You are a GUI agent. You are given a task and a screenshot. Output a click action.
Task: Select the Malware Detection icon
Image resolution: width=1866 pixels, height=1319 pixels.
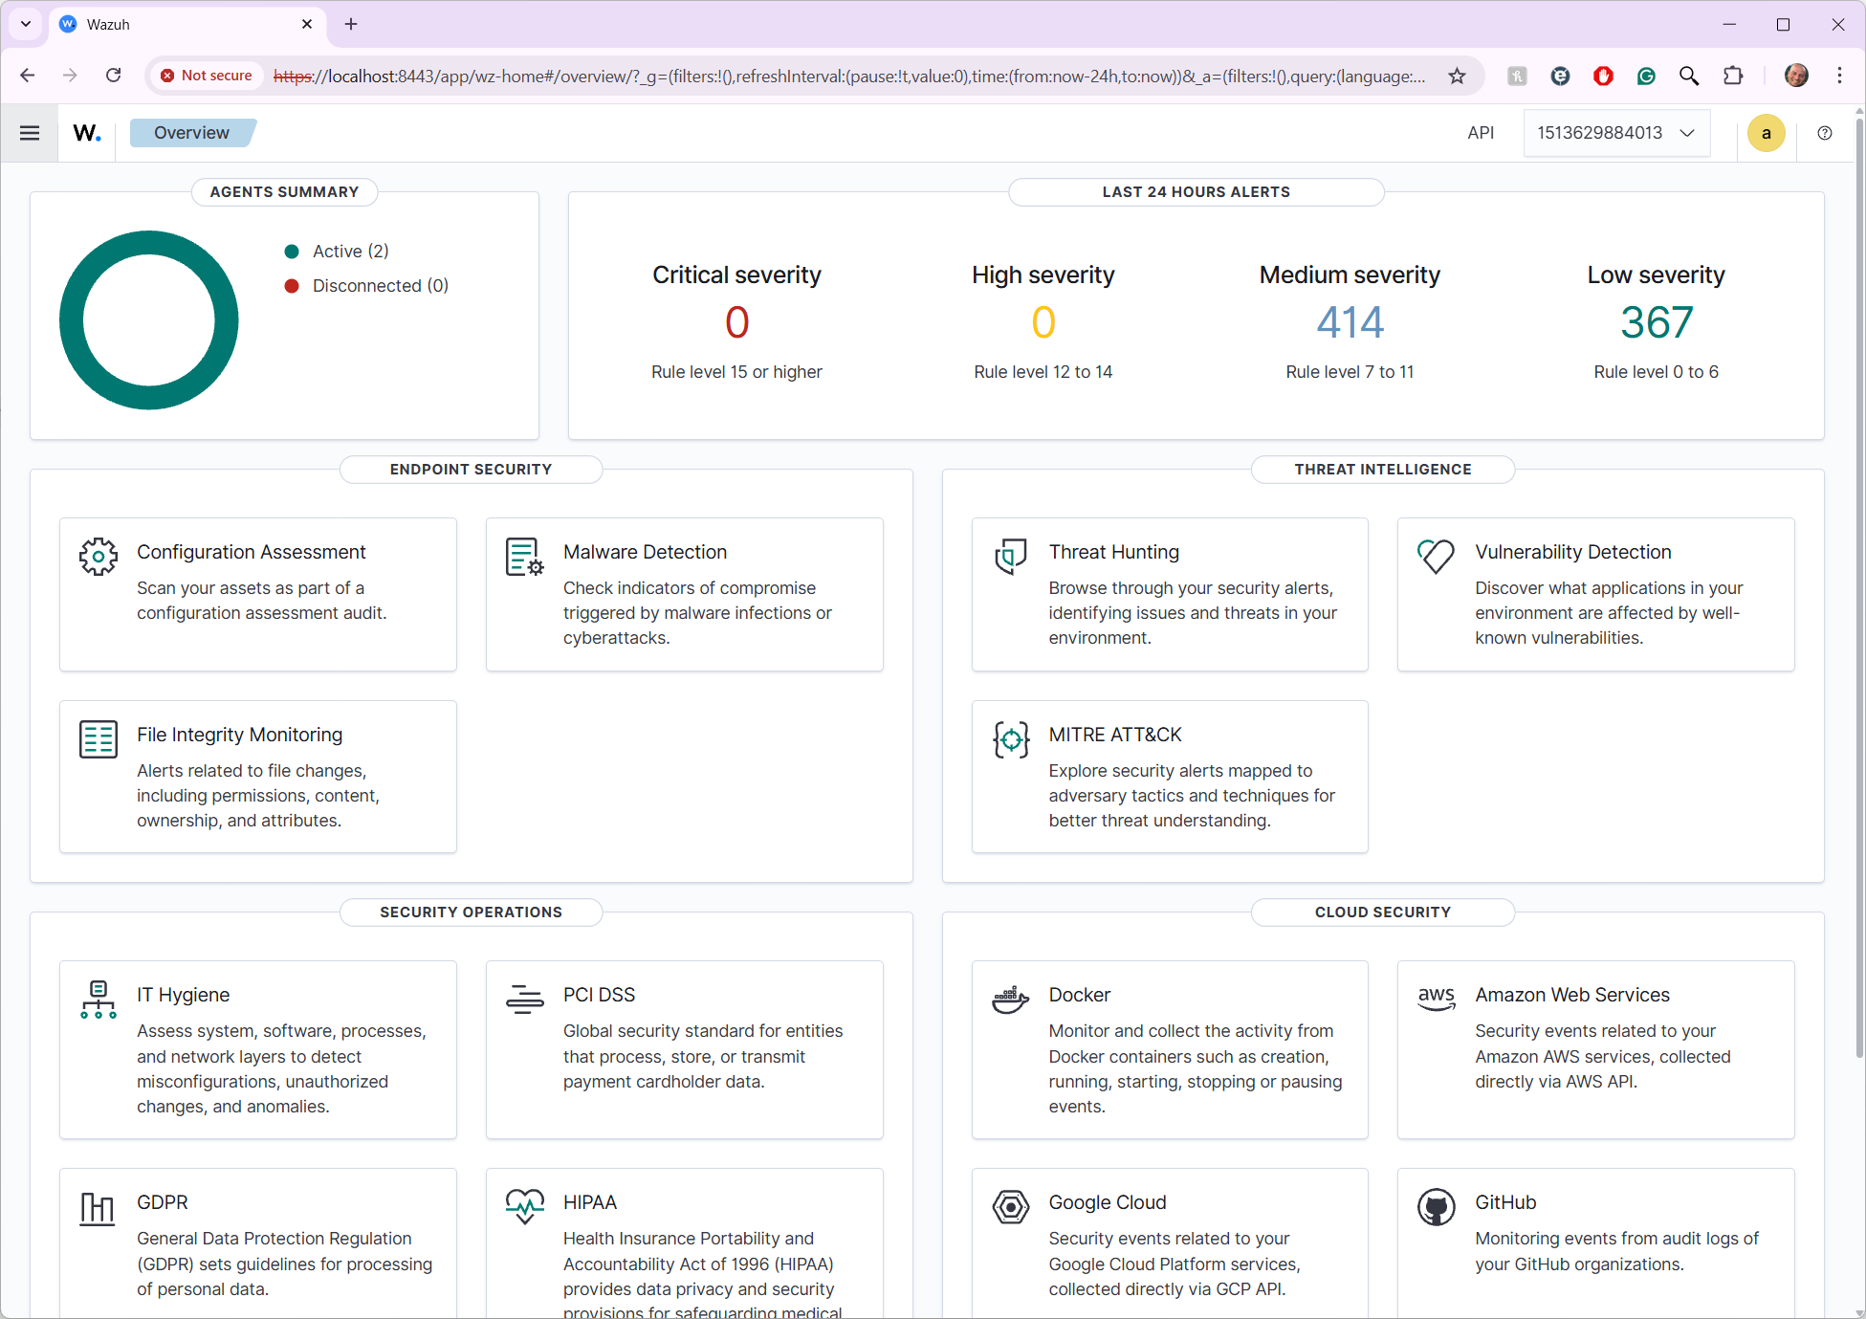pos(524,557)
